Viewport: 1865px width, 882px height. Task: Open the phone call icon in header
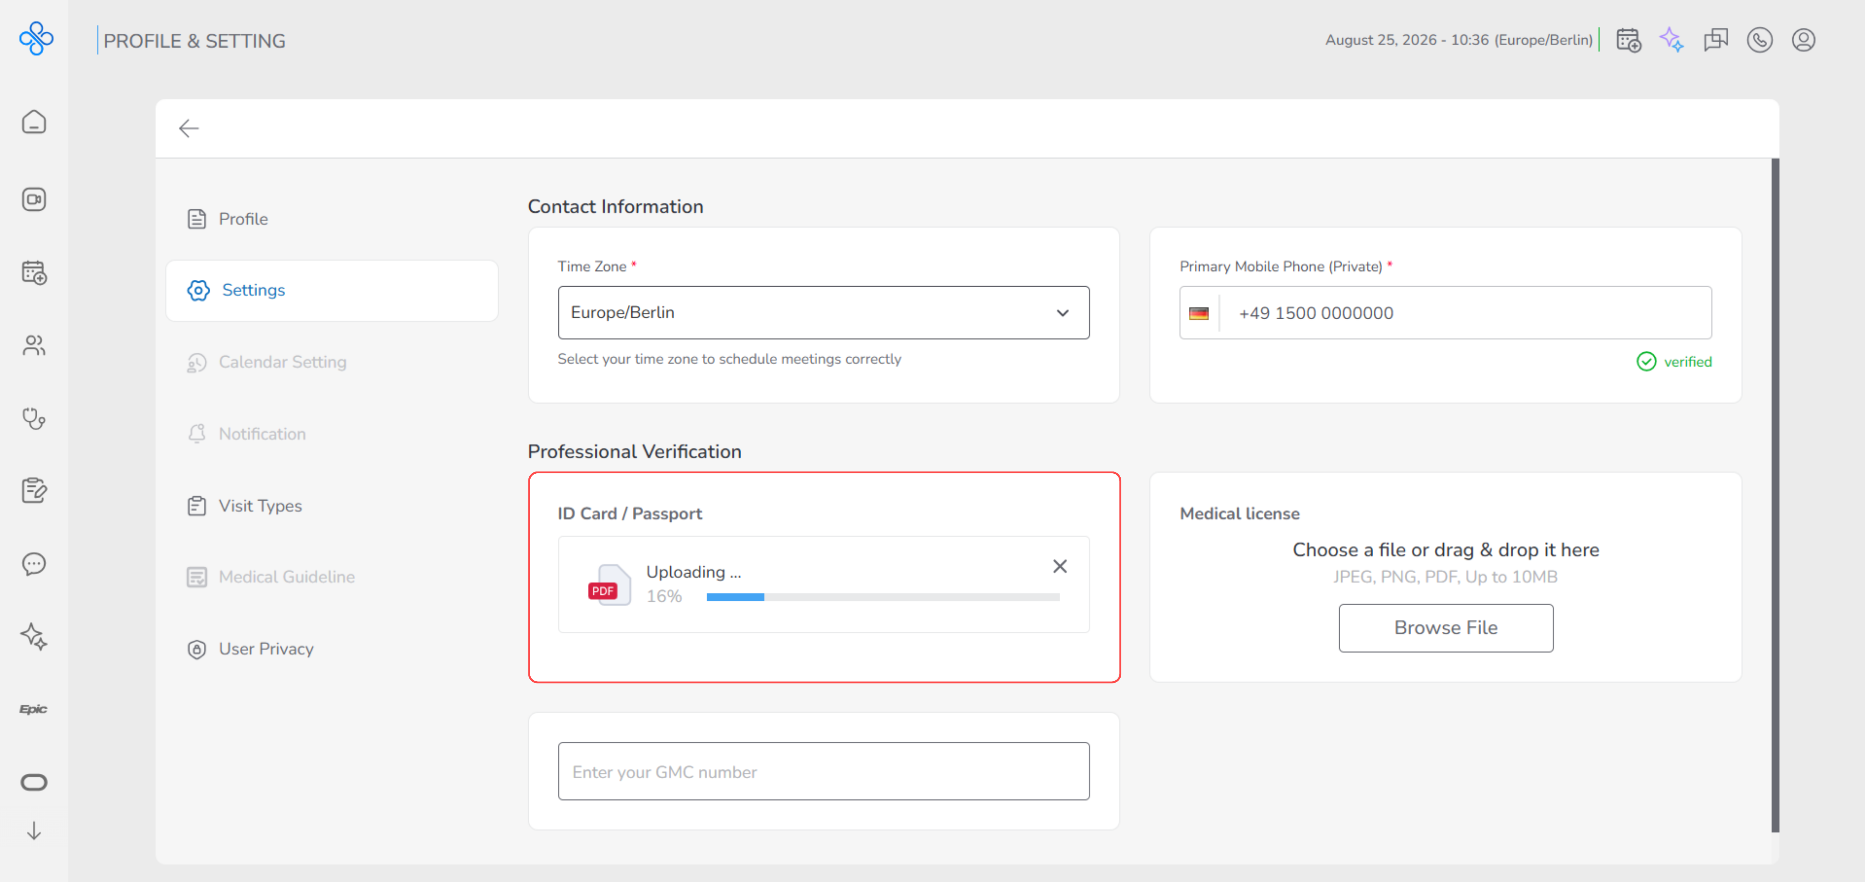click(x=1759, y=40)
